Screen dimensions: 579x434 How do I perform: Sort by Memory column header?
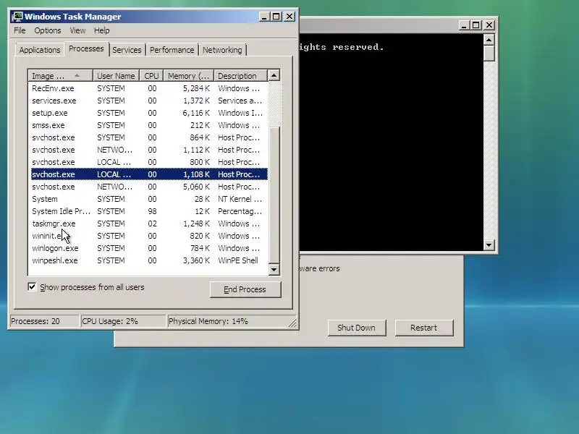click(189, 76)
